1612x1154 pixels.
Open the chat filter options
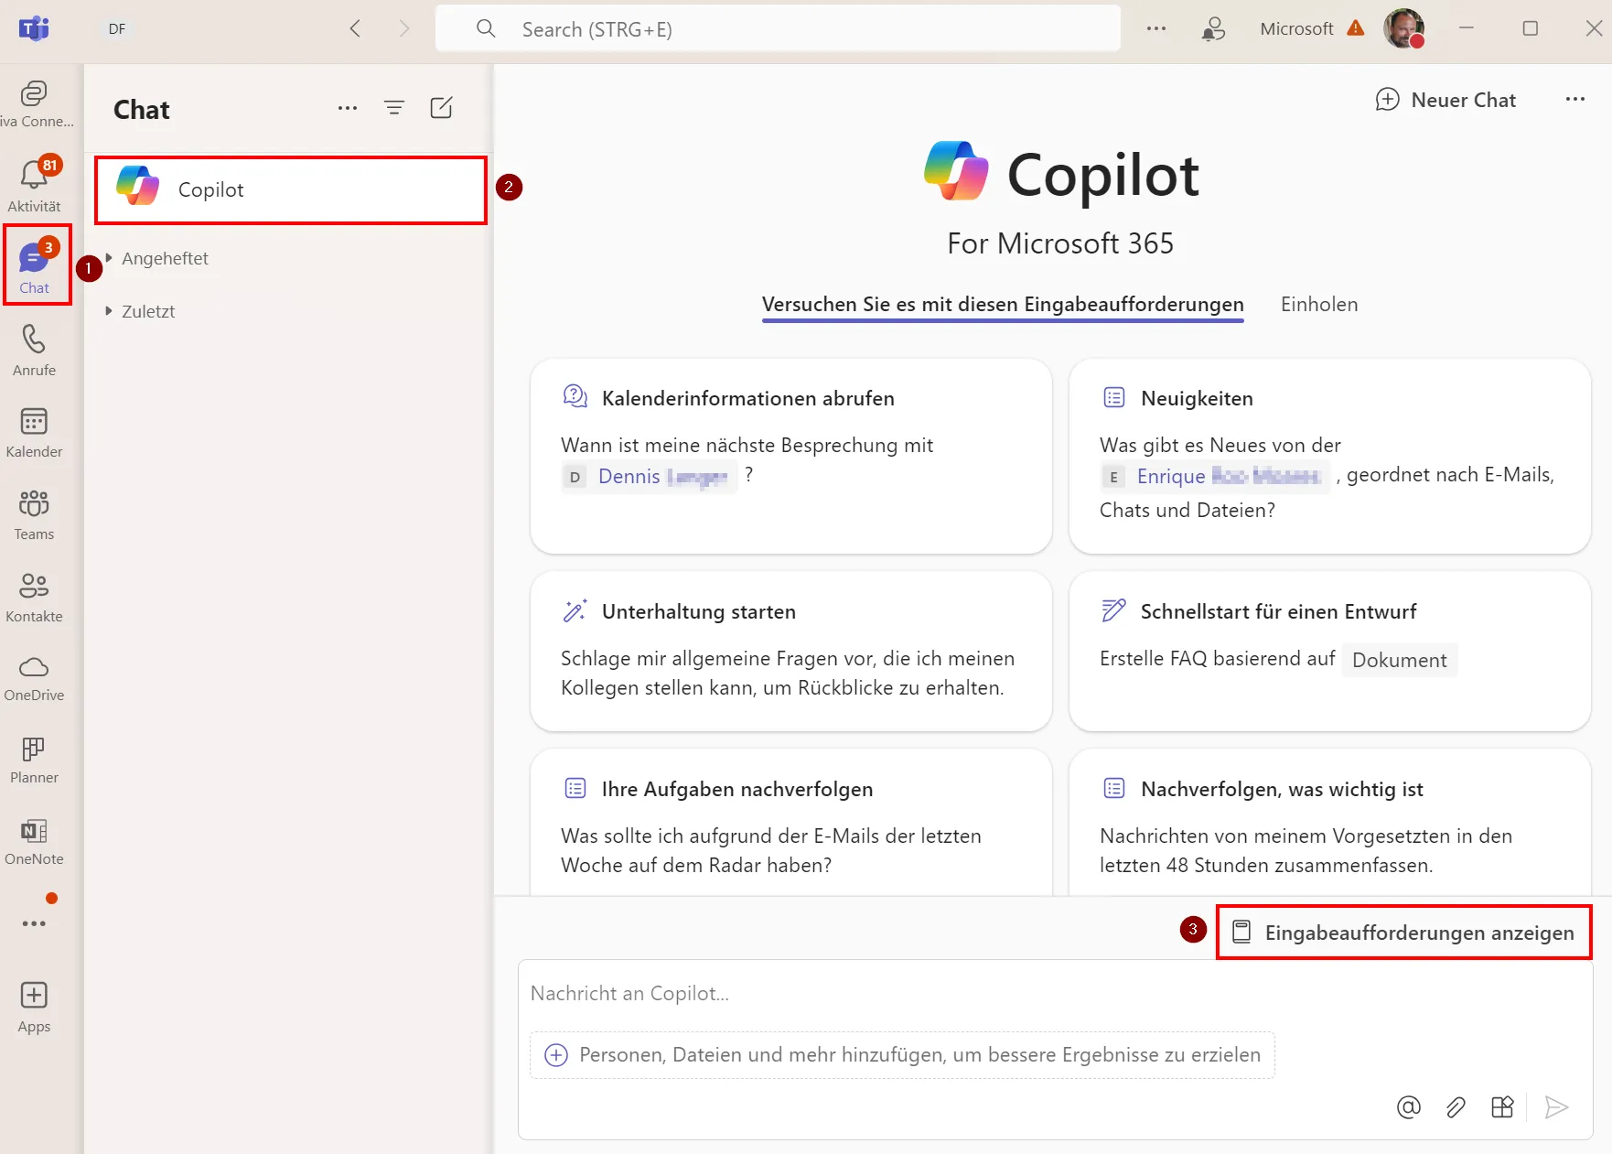(x=394, y=107)
